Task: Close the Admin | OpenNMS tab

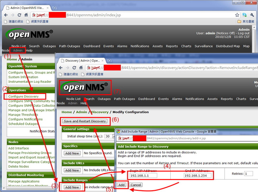Action: click(x=48, y=8)
